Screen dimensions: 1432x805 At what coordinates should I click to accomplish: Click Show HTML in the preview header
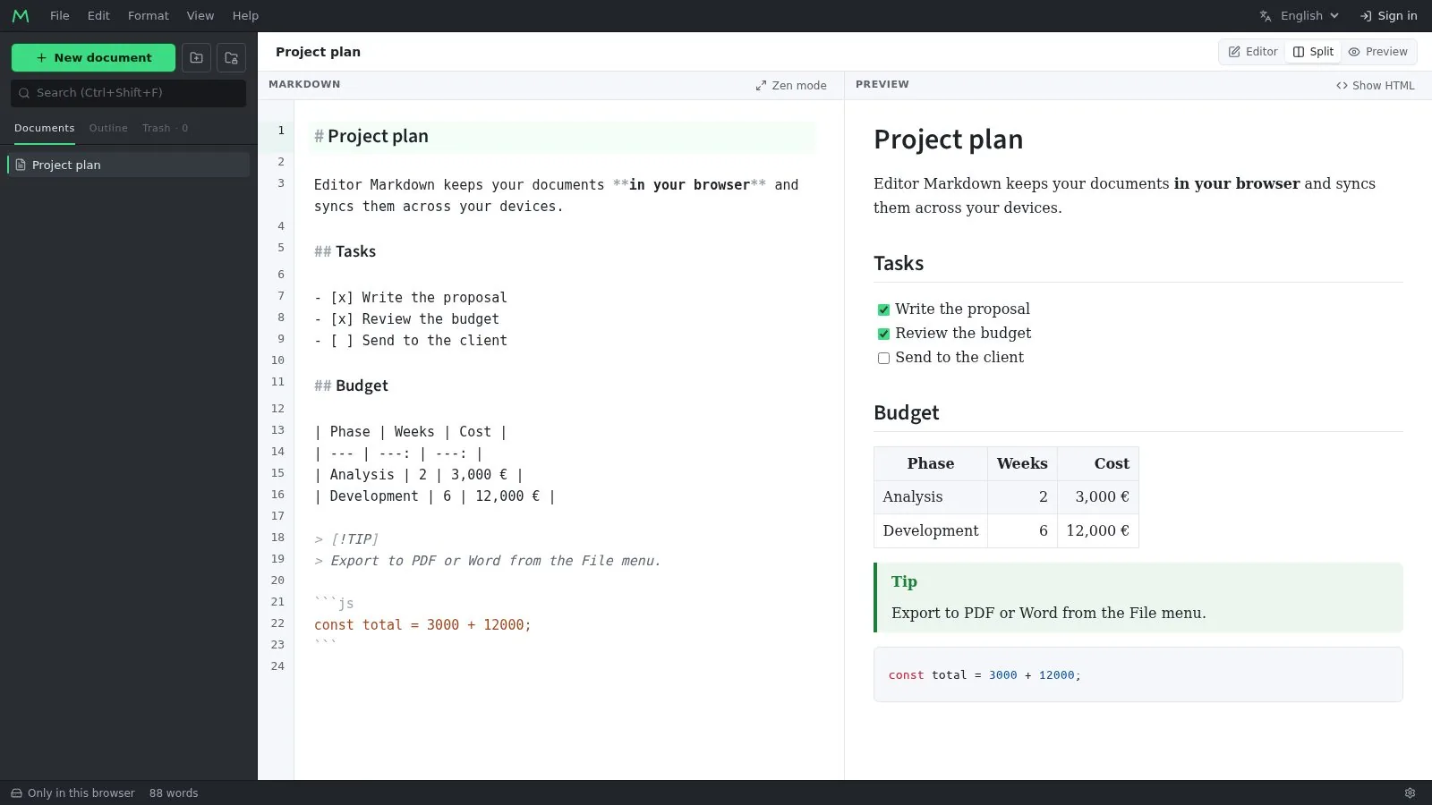point(1376,86)
